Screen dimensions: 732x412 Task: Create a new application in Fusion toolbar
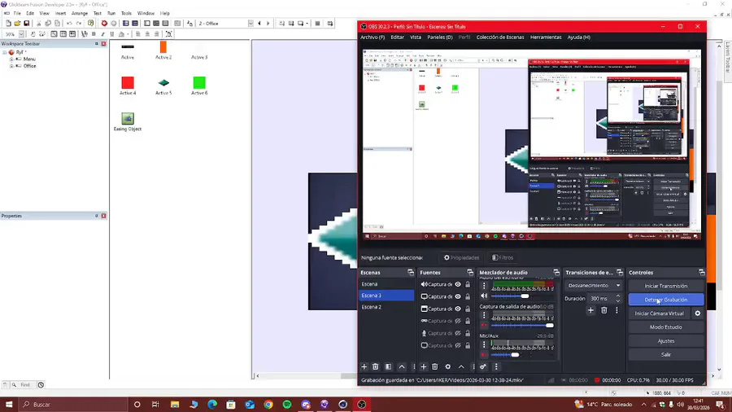pos(8,24)
